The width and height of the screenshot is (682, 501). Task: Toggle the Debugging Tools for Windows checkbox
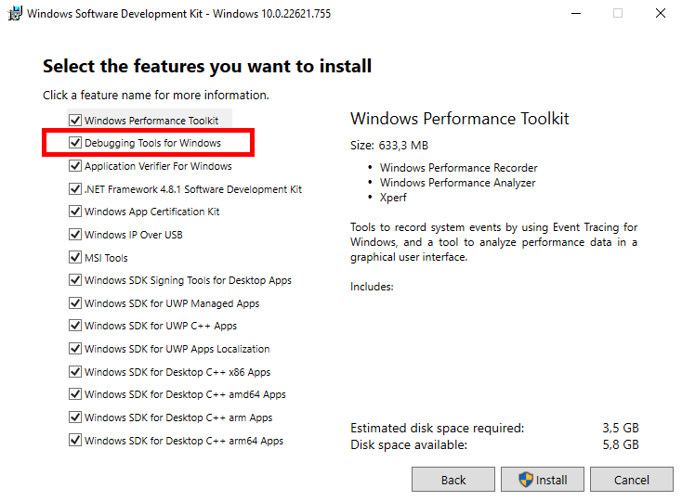coord(75,144)
